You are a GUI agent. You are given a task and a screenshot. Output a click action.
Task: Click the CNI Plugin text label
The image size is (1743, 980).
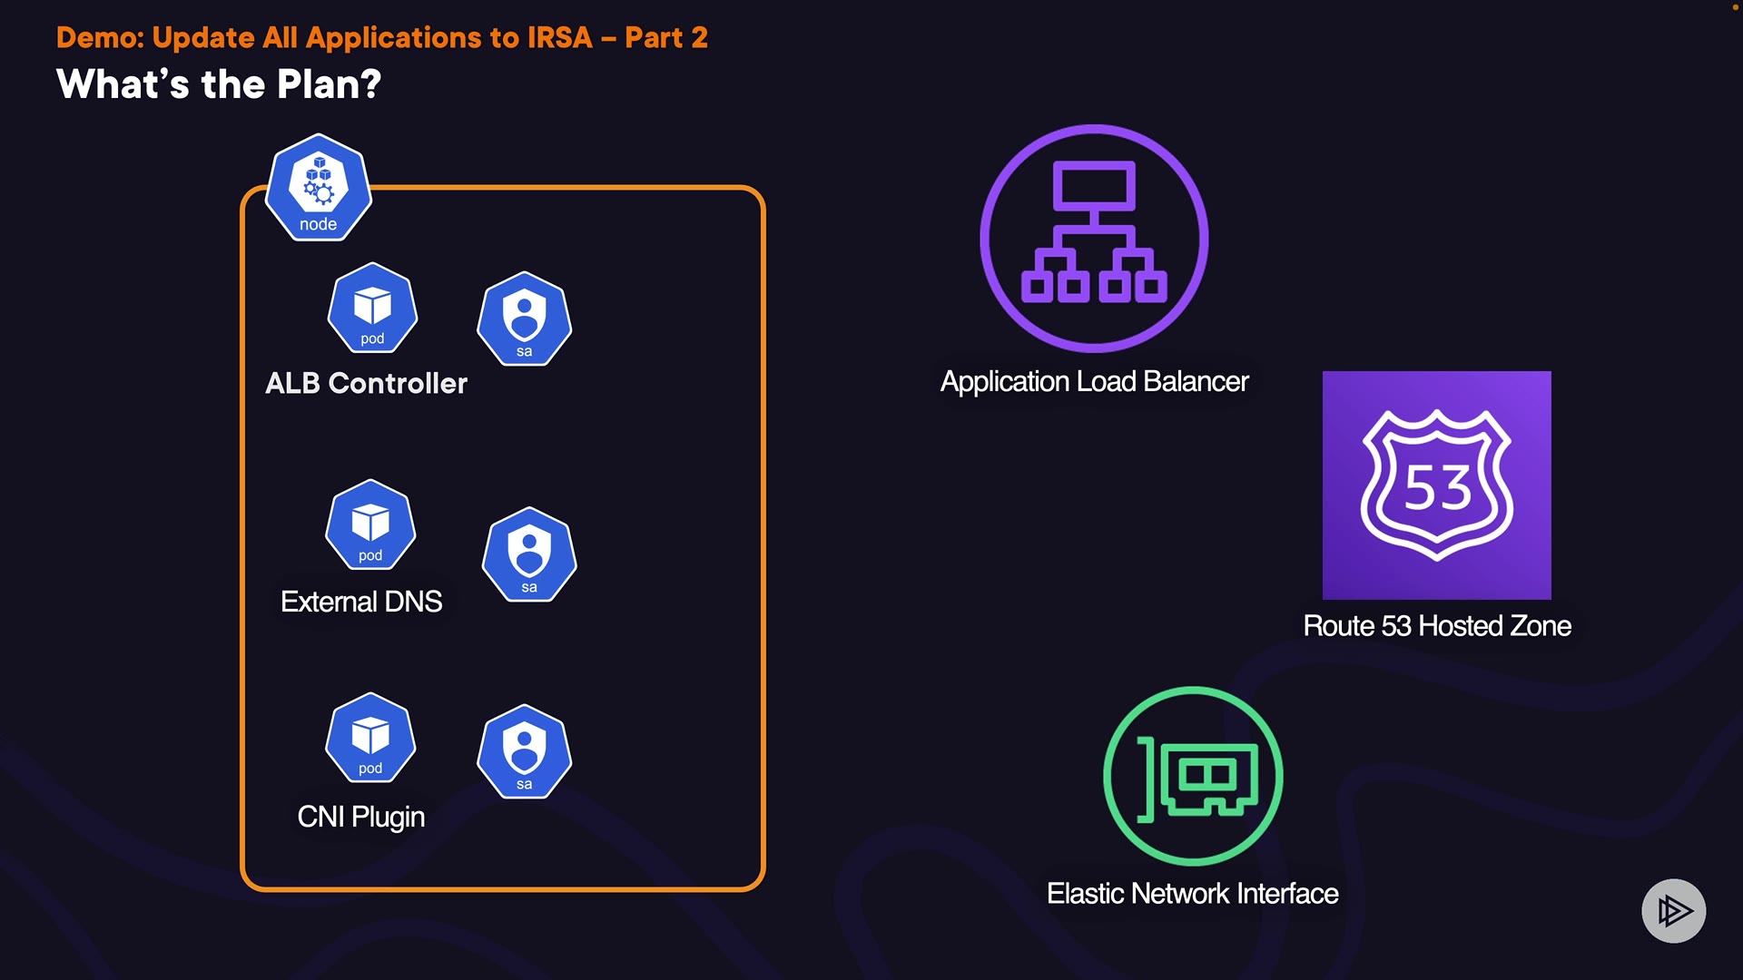click(360, 817)
